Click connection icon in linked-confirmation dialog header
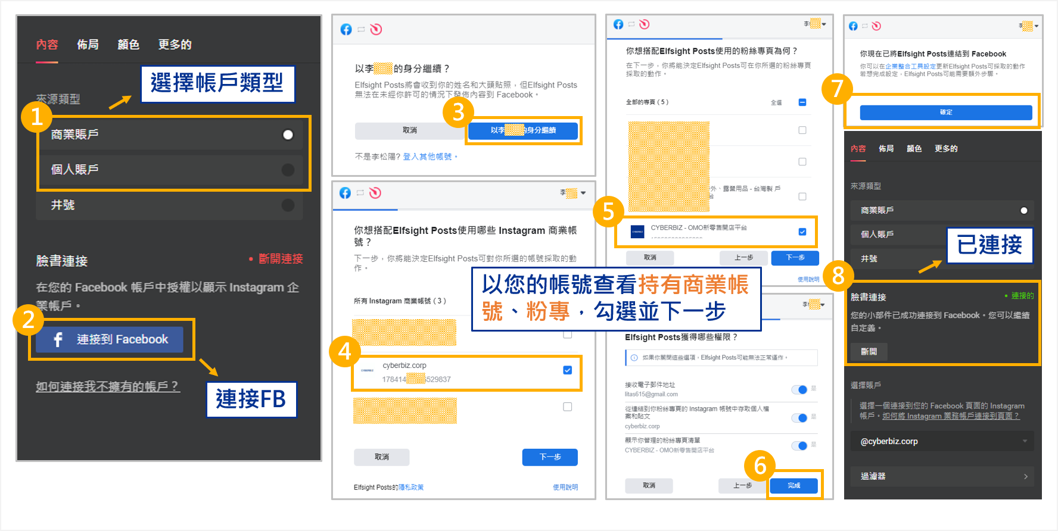 point(864,26)
